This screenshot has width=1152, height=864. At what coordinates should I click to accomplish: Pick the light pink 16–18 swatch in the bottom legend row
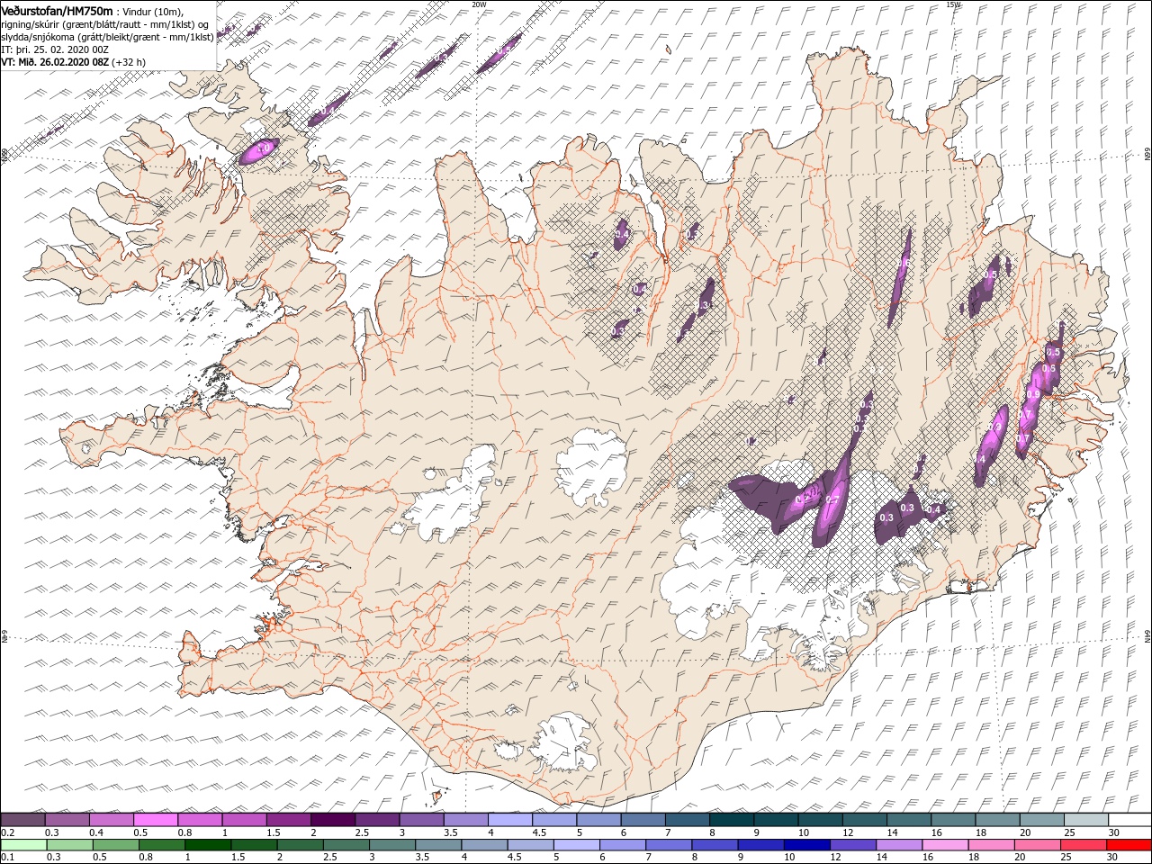coord(944,845)
